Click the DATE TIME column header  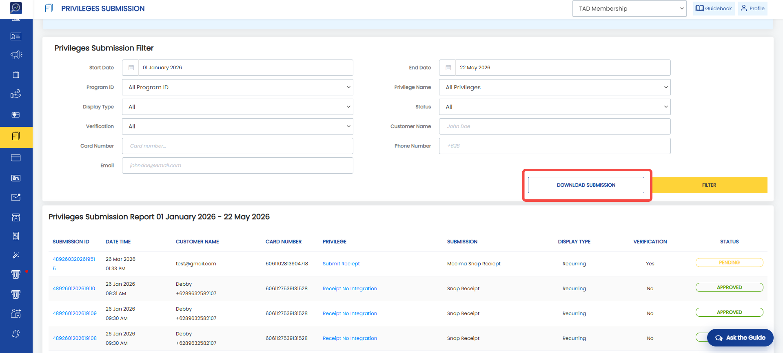click(x=118, y=242)
